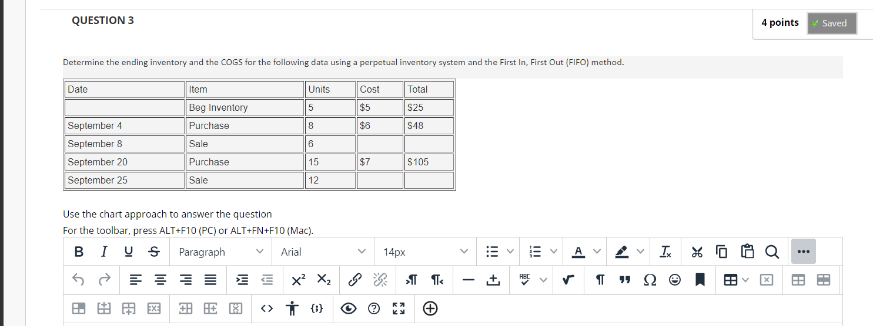The image size is (873, 326).
Task: Expand the text color picker arrow
Action: coord(597,252)
